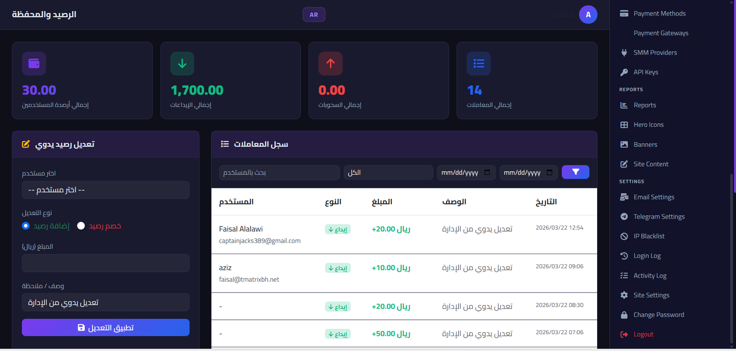The height and width of the screenshot is (351, 736).
Task: Toggle the AR language switch
Action: (x=314, y=15)
